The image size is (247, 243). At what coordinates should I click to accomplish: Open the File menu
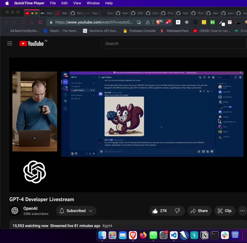tap(53, 3)
